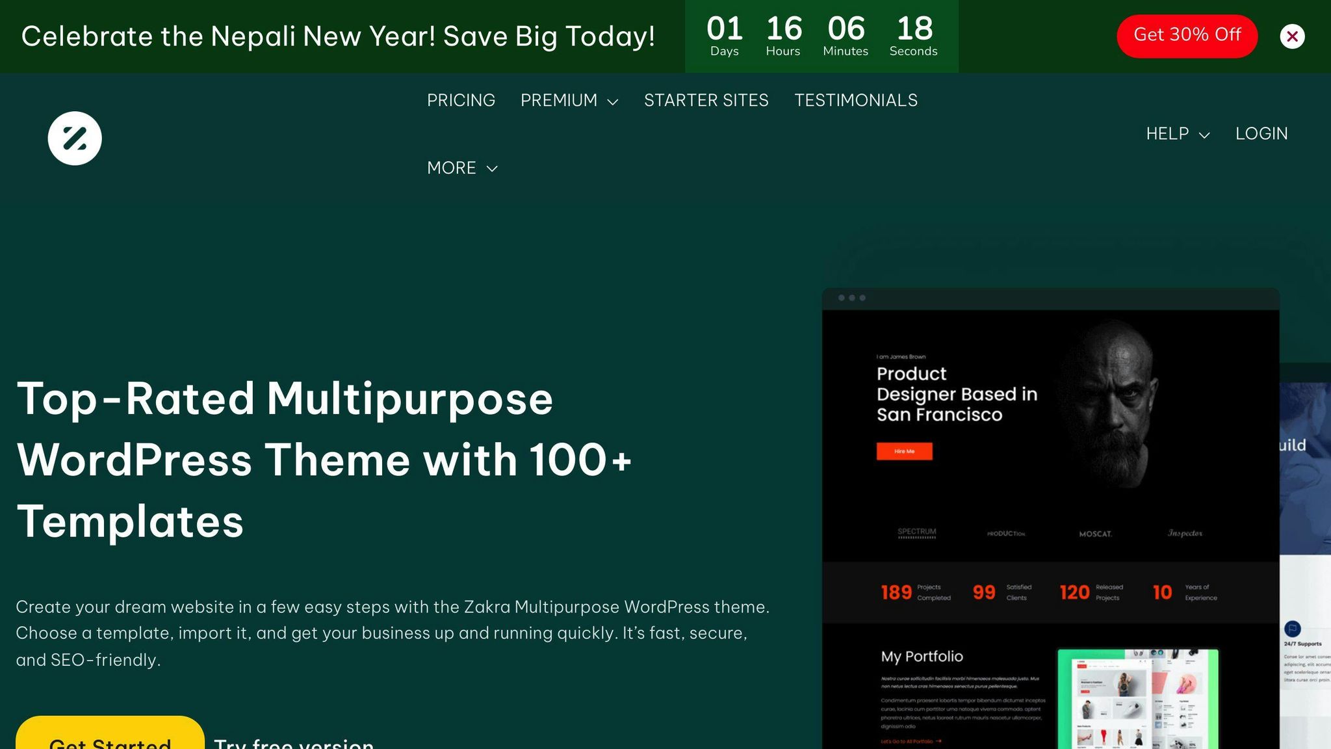Click the Create your dream website description paragraph
This screenshot has width=1331, height=749.
393,633
